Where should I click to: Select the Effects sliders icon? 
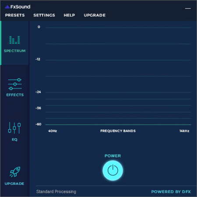[15, 84]
